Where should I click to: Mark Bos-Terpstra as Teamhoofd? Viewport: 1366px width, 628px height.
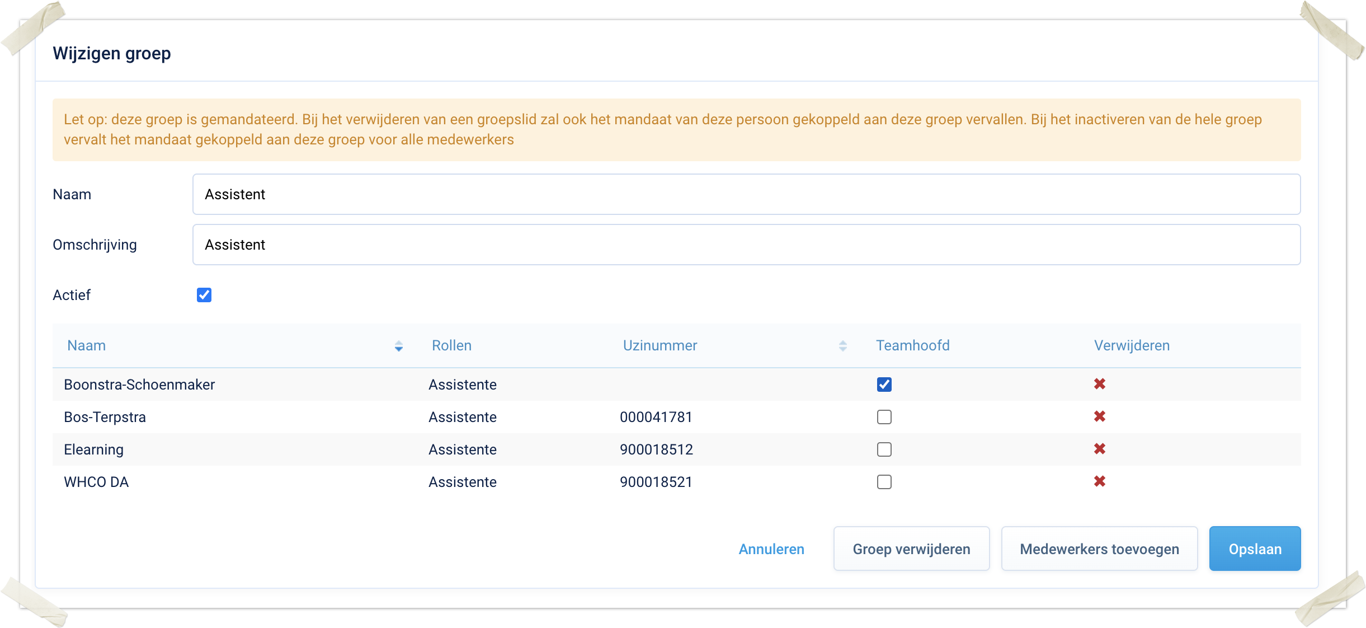(x=884, y=417)
